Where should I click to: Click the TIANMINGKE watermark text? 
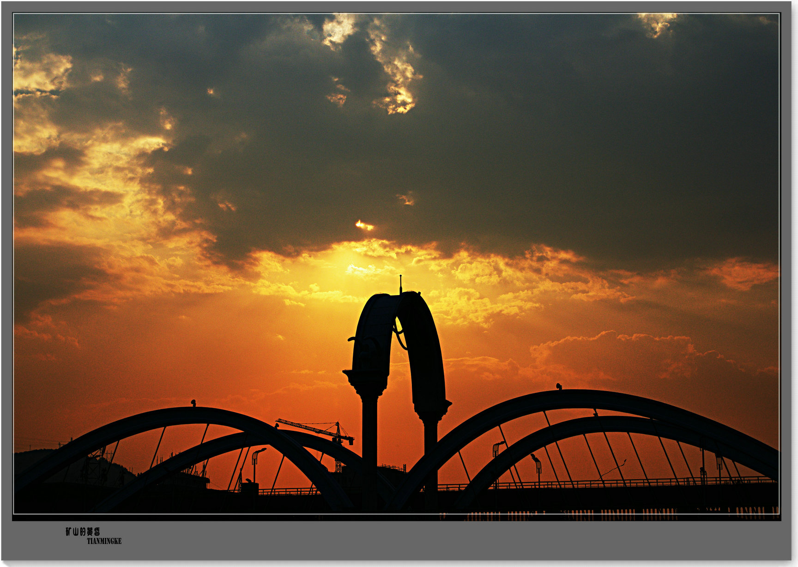(x=104, y=541)
